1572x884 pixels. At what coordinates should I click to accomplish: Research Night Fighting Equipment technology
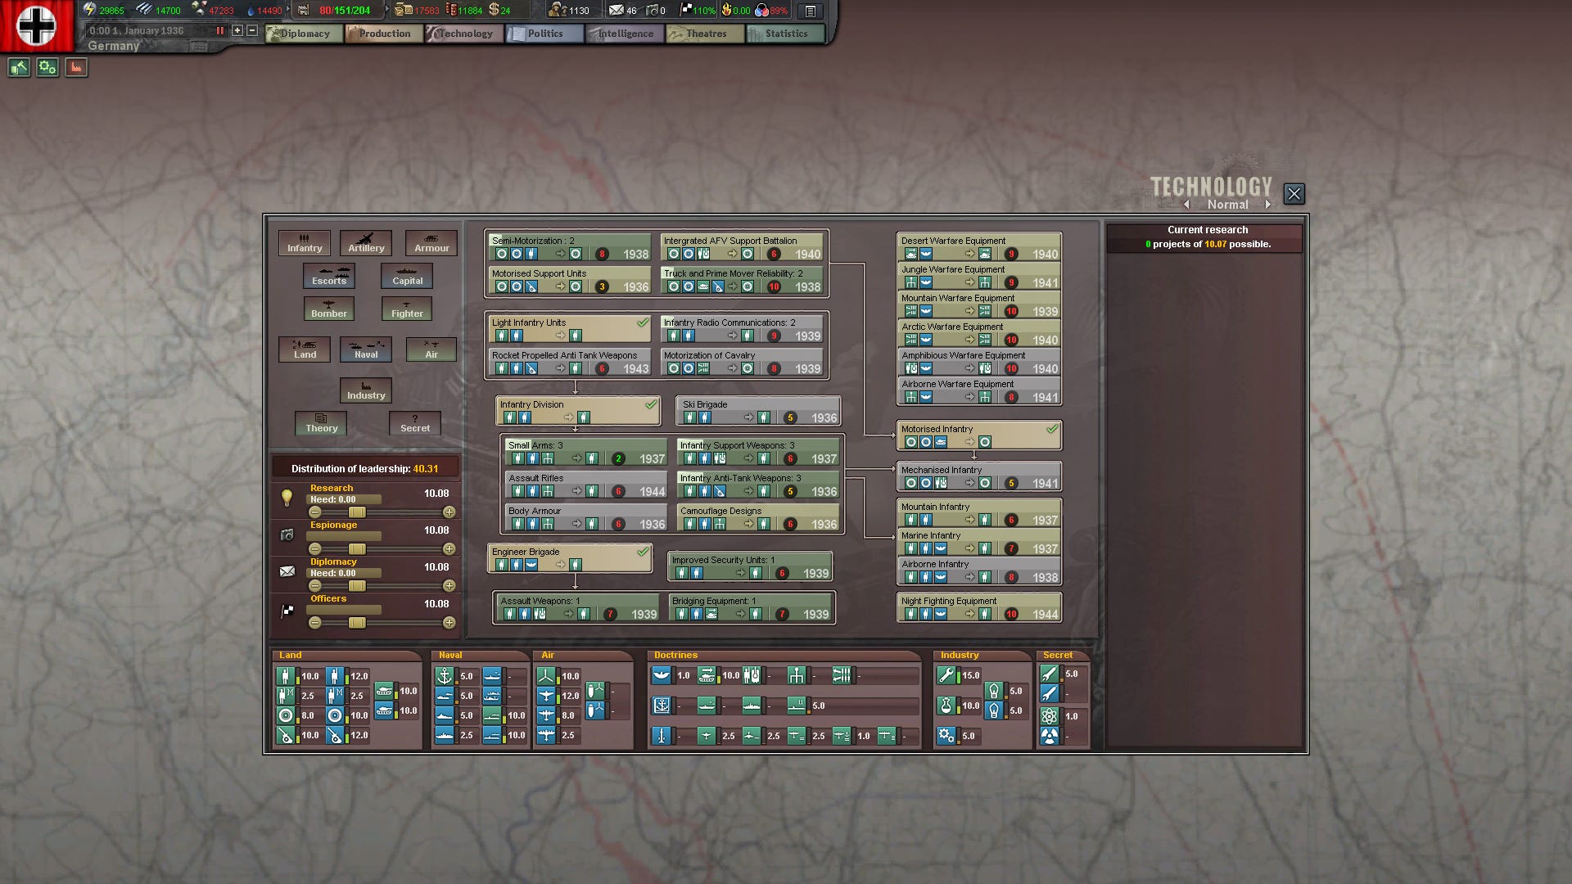click(979, 607)
